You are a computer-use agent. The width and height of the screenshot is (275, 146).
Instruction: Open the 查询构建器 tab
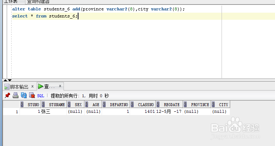(x=38, y=2)
